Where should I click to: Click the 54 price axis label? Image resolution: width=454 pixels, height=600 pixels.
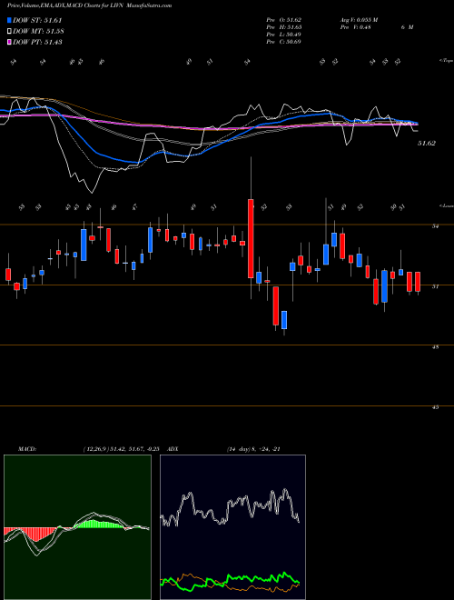[x=435, y=226]
